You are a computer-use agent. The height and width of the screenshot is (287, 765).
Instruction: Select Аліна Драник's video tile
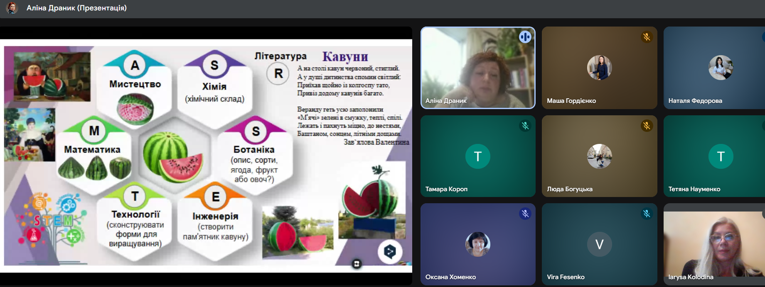coord(477,68)
